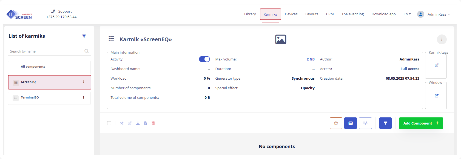Image resolution: width=461 pixels, height=159 pixels.
Task: Click the download components icon
Action: coord(138,123)
